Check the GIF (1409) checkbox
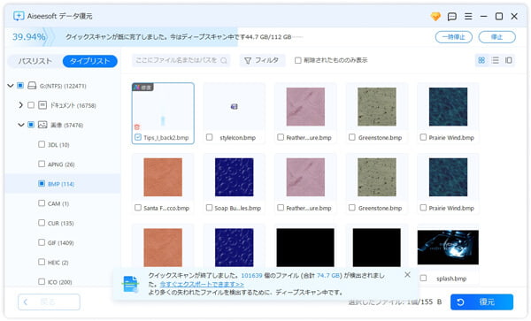Viewport: 531px width, 321px height. pyautogui.click(x=42, y=242)
